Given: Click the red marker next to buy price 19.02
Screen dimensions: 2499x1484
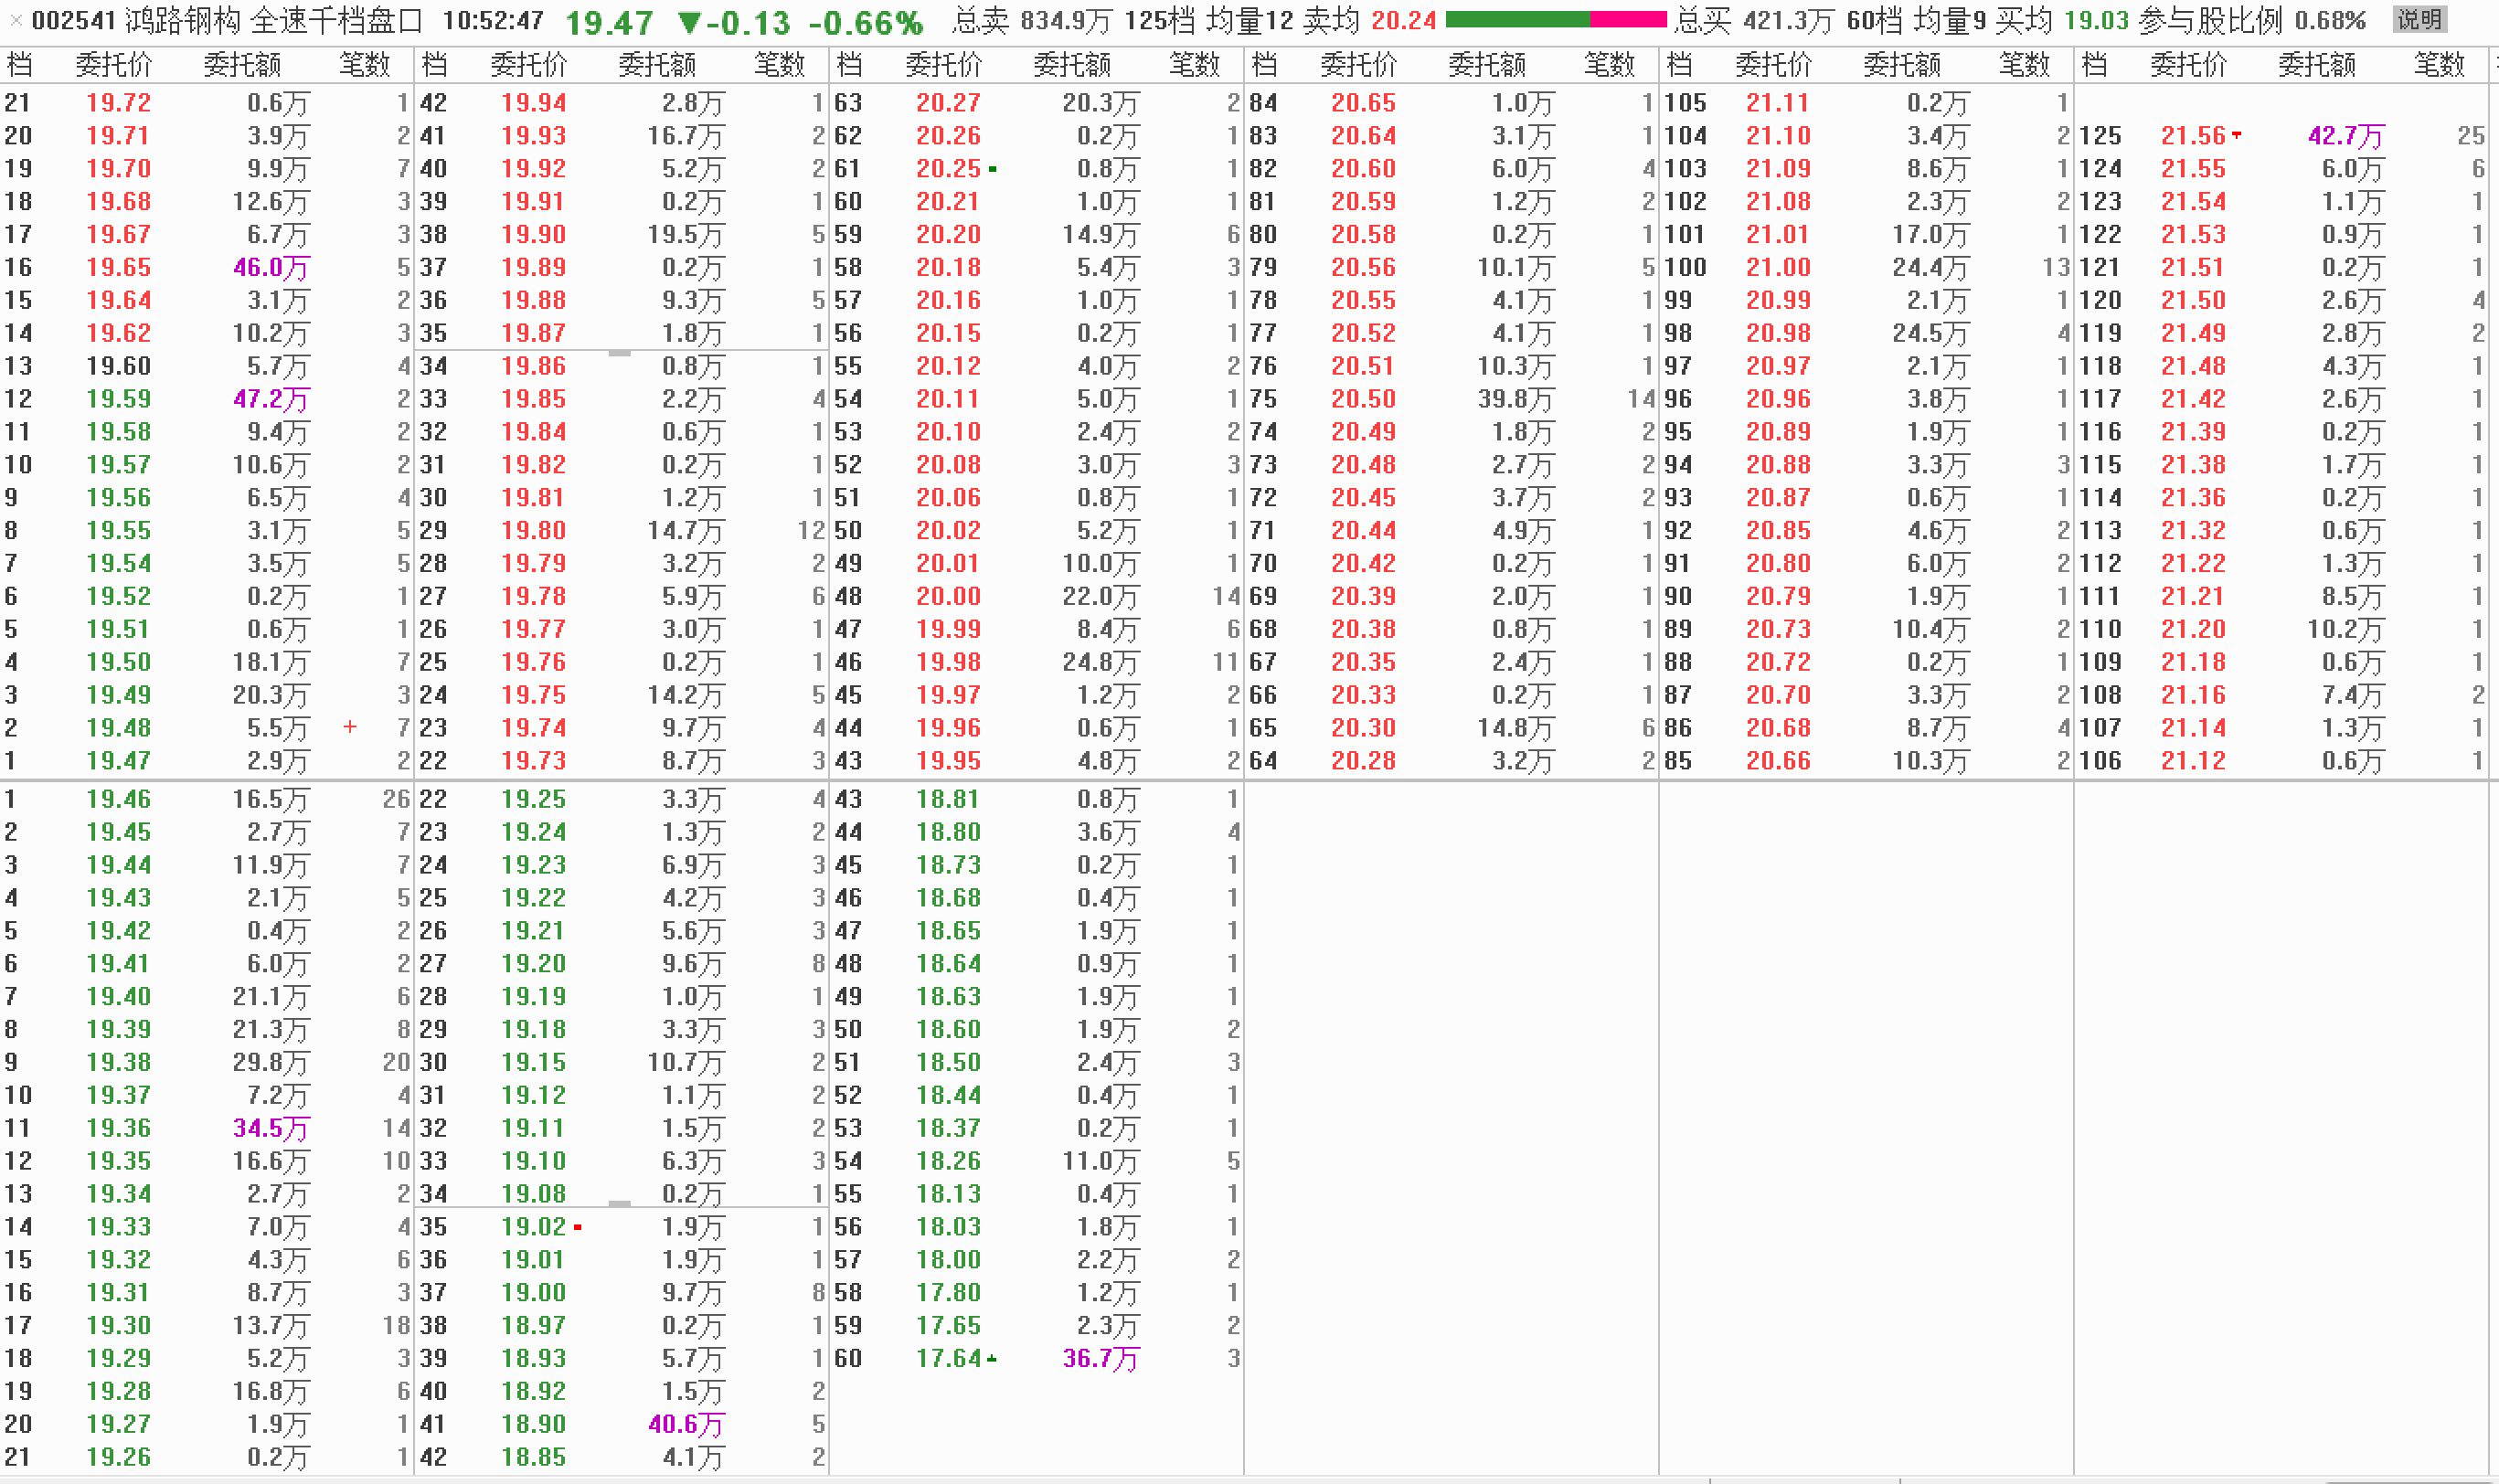Looking at the screenshot, I should 578,1227.
